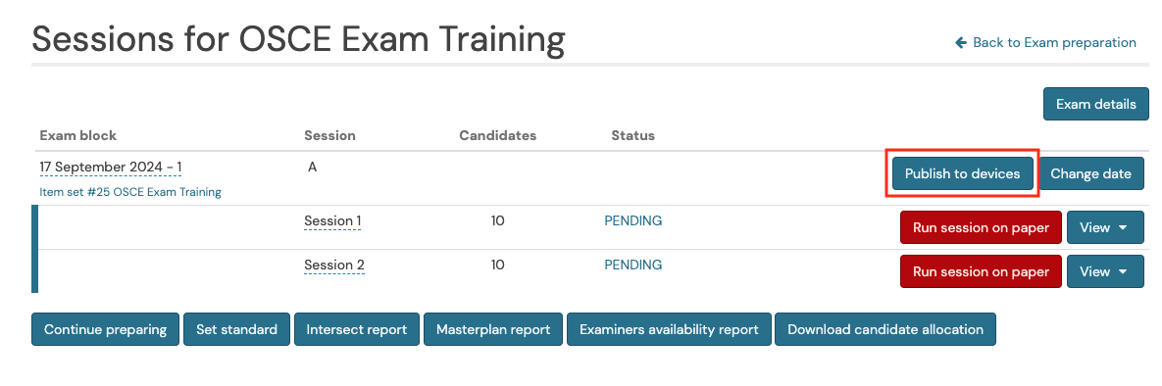Publish exam block to devices
The width and height of the screenshot is (1162, 386).
tap(963, 173)
